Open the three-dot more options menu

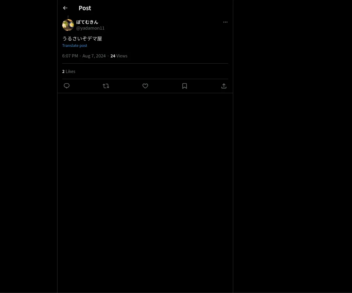tap(225, 22)
